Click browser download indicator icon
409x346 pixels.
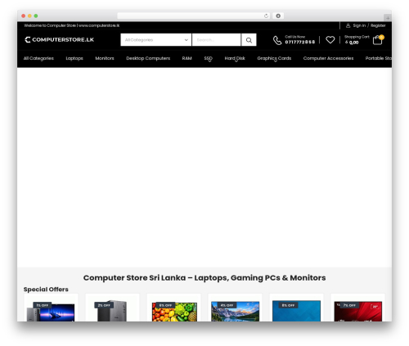278,16
